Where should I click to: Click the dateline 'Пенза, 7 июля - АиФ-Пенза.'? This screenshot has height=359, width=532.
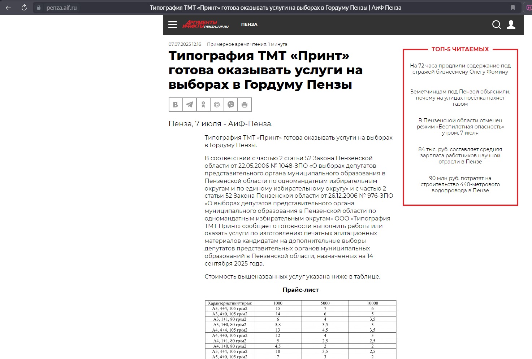click(221, 124)
